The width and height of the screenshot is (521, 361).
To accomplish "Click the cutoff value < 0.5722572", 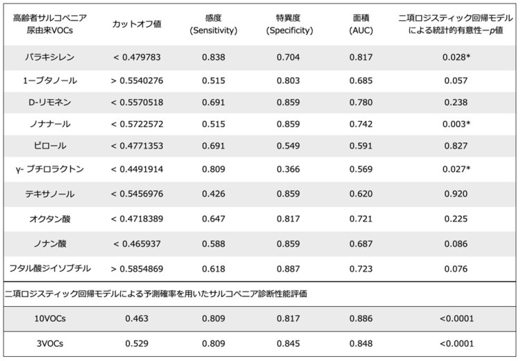I will [137, 124].
